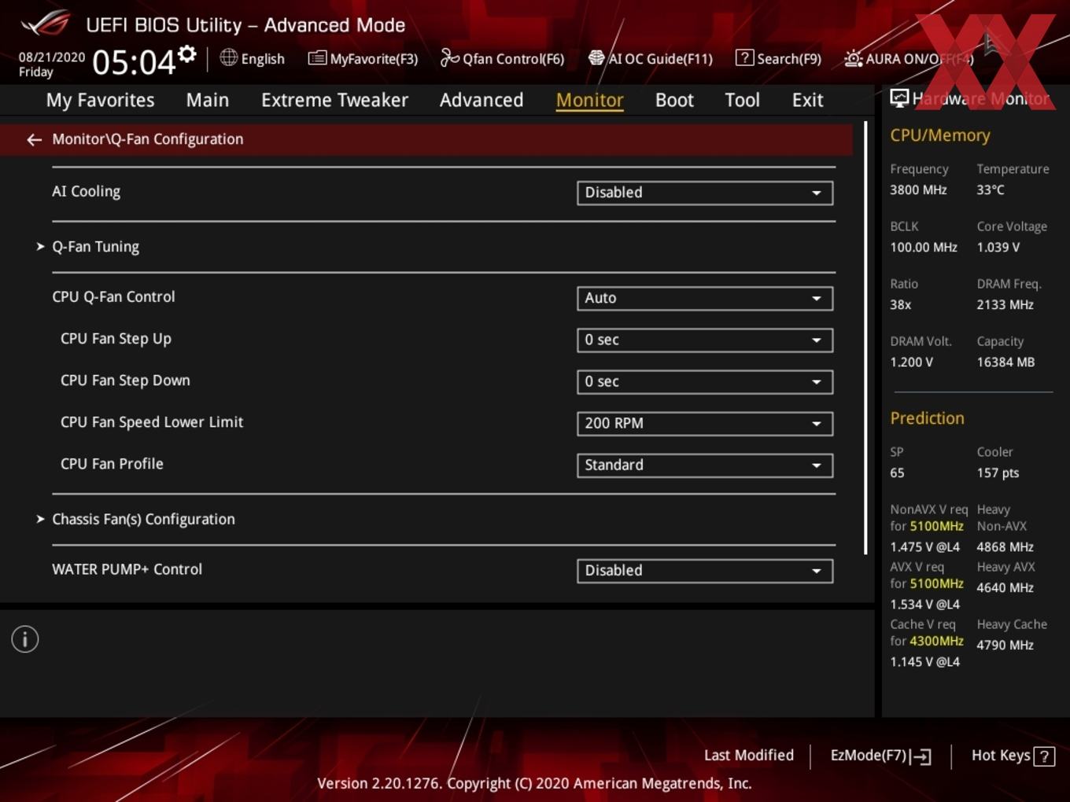1070x802 pixels.
Task: Change language from English
Action: coord(253,58)
